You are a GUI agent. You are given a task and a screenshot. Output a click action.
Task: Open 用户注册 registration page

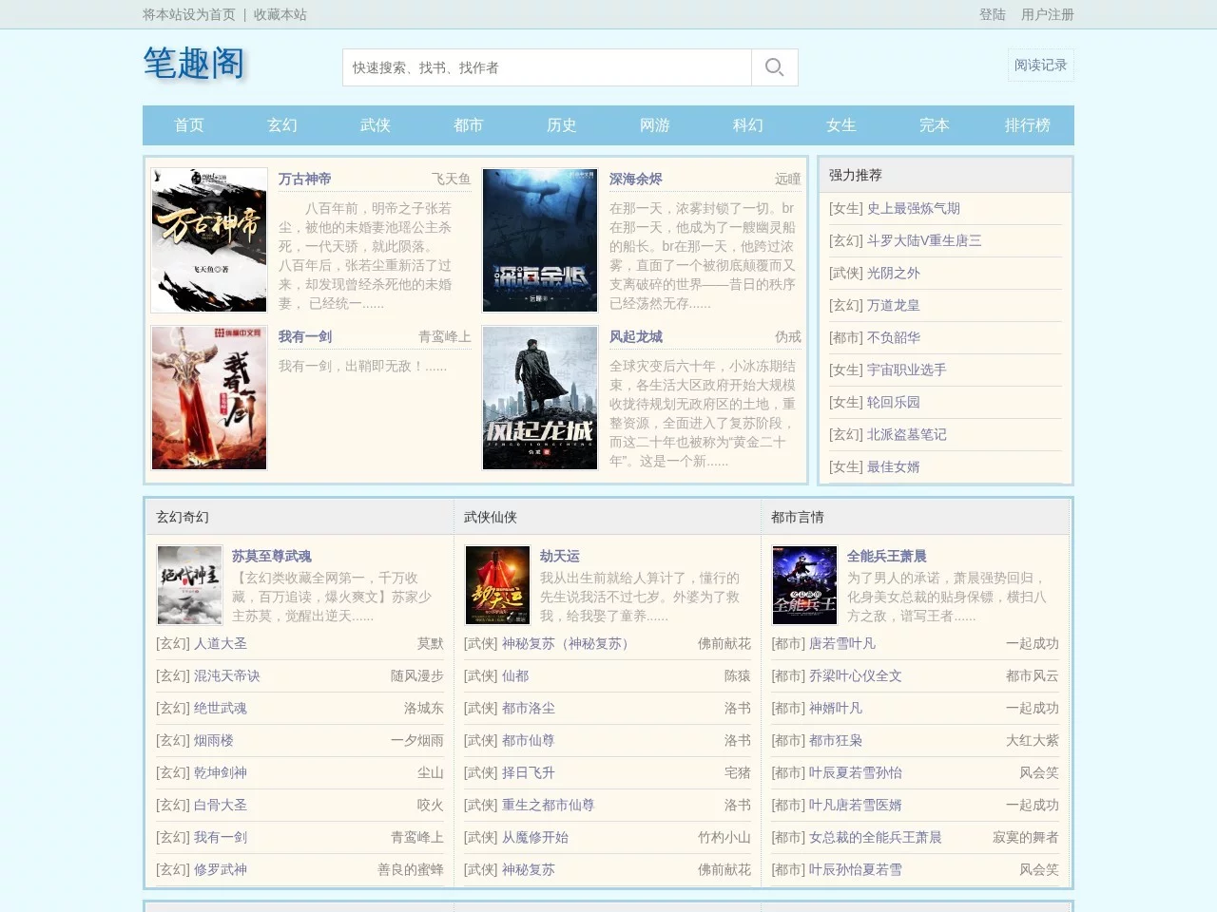point(1047,14)
